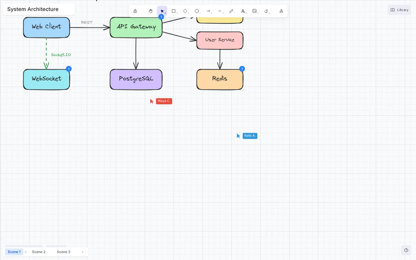The image size is (416, 260).
Task: Select the API Gateway node
Action: pyautogui.click(x=136, y=27)
